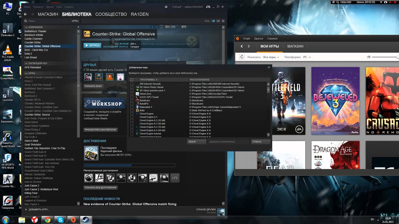Refresh the Origin games list

pyautogui.click(x=242, y=57)
